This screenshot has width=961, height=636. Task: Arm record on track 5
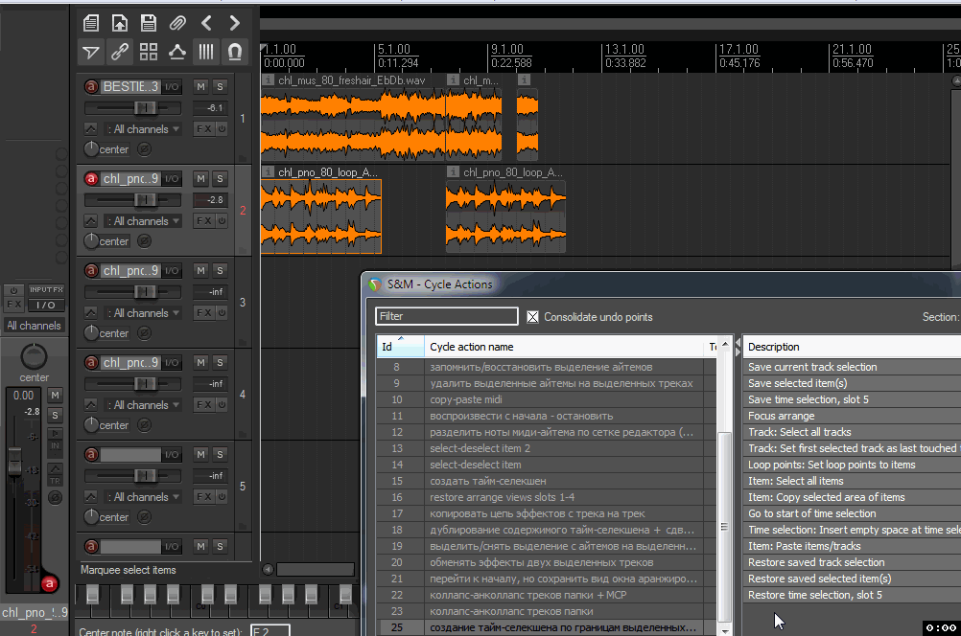[x=91, y=454]
